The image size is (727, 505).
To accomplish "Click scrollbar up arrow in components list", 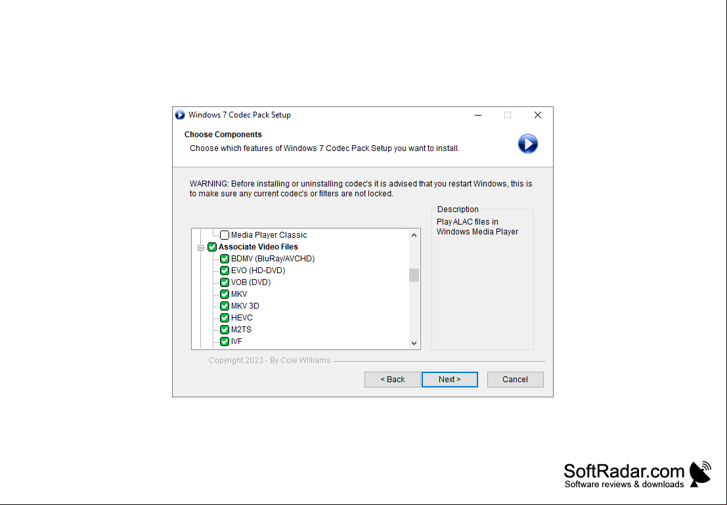I will pyautogui.click(x=414, y=235).
